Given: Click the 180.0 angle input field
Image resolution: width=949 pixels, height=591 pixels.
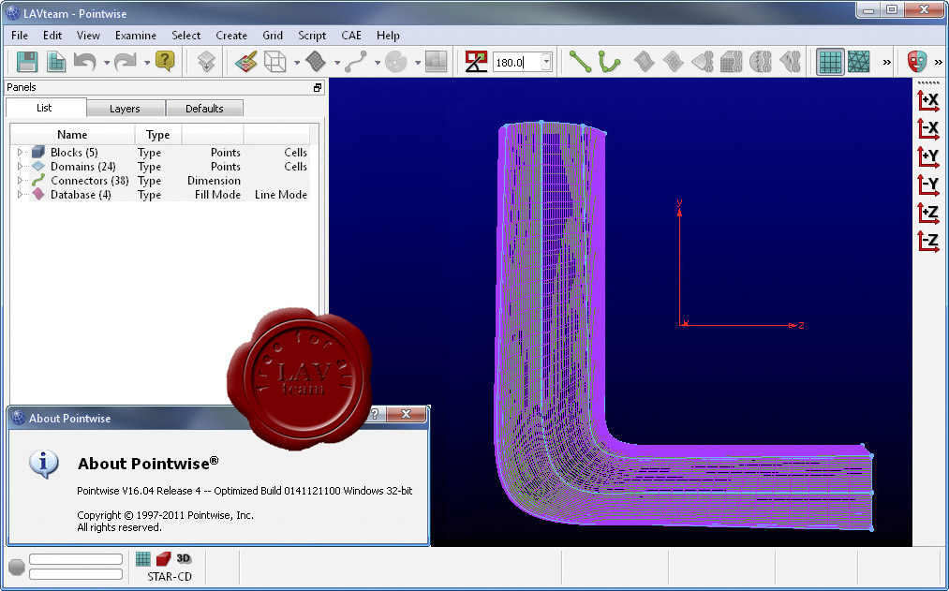Looking at the screenshot, I should [x=516, y=62].
